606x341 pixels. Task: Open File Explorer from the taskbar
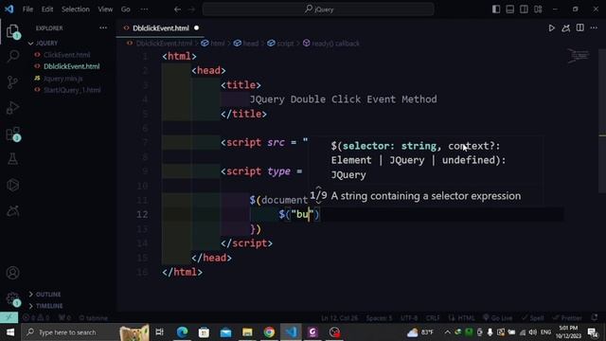(x=247, y=332)
